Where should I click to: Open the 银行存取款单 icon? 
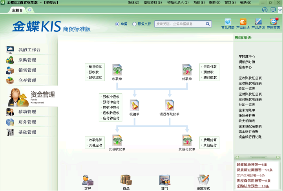pyautogui.click(x=169, y=106)
